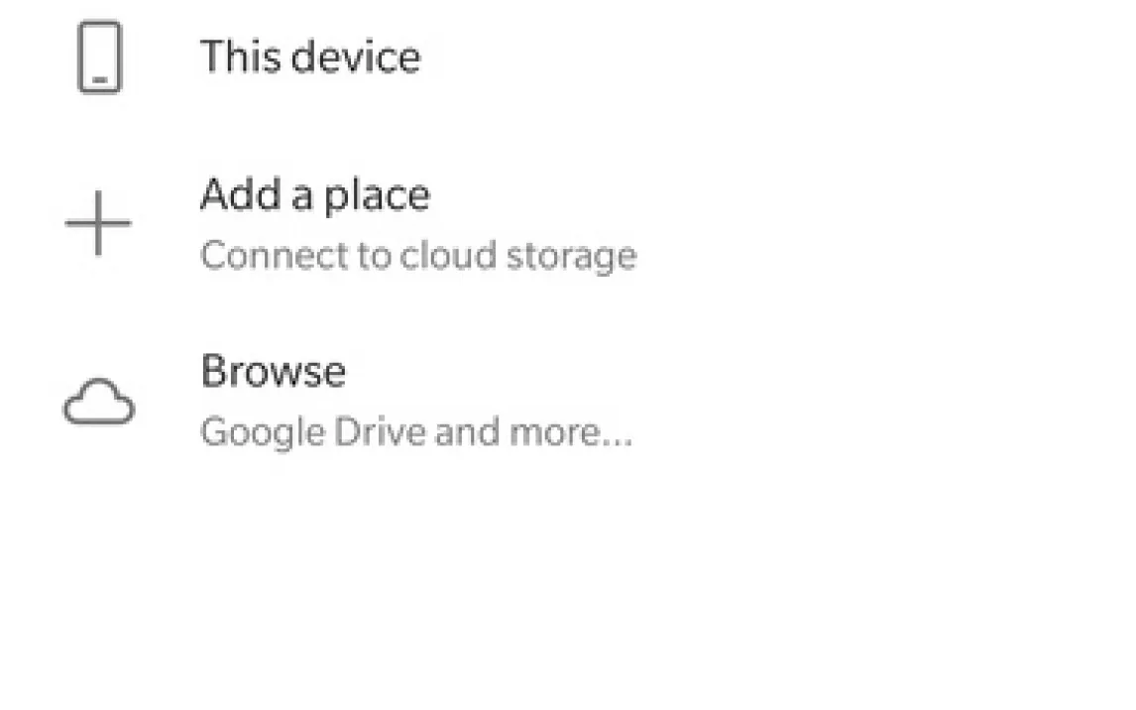Viewport: 1136px width, 710px height.
Task: Browse files in Google Drive and more
Action: 415,433
